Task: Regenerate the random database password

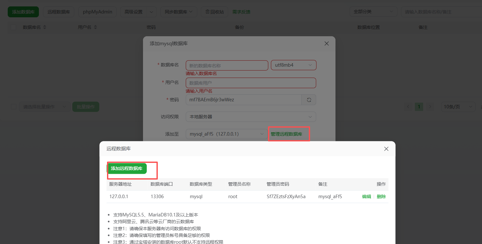Action: 308,100
